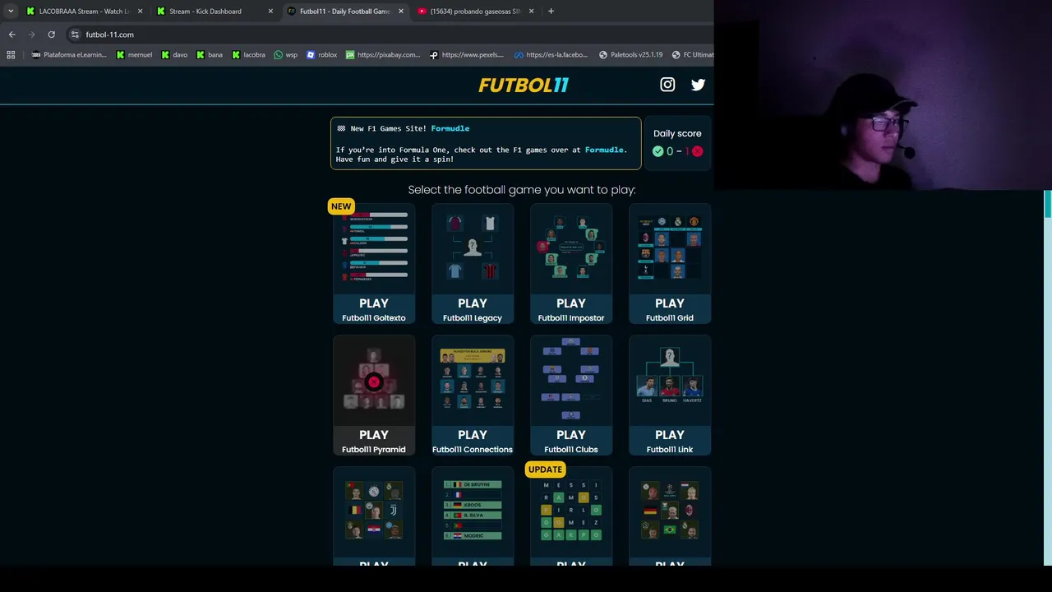Click the Impostor game thumbnail
The width and height of the screenshot is (1052, 592).
571,247
